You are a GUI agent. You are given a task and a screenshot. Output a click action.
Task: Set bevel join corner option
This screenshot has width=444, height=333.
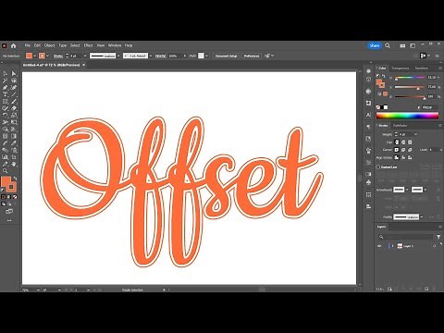tap(410, 150)
